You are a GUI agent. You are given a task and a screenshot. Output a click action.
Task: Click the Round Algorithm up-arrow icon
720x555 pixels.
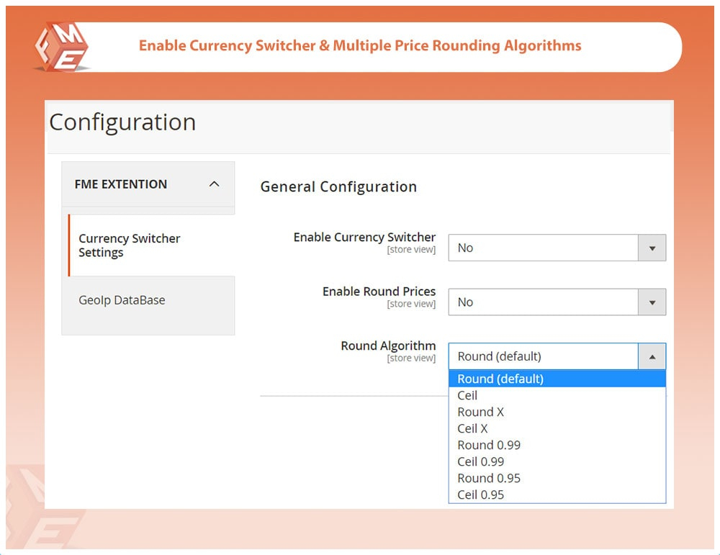[652, 357]
